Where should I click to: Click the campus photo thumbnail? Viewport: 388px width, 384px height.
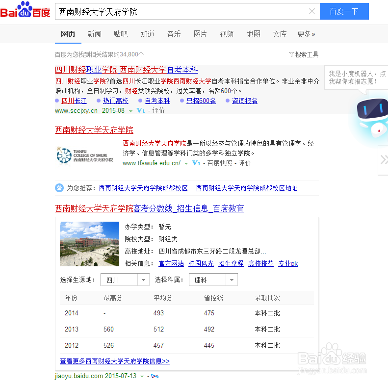pos(89,244)
